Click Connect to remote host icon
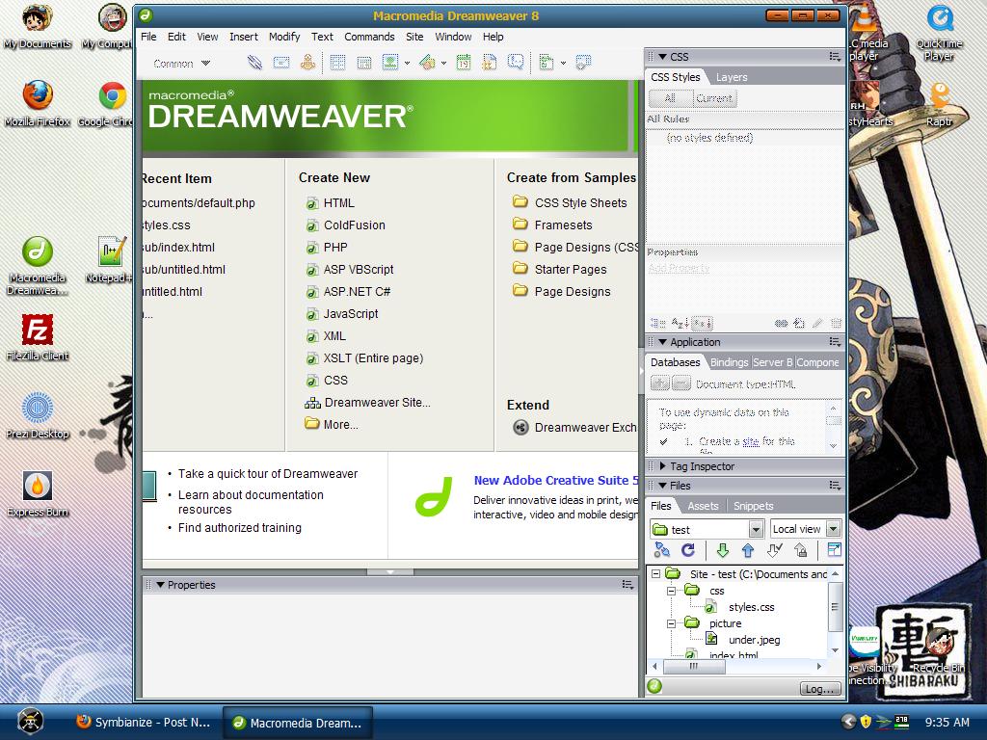Viewport: 987px width, 740px height. [x=661, y=550]
